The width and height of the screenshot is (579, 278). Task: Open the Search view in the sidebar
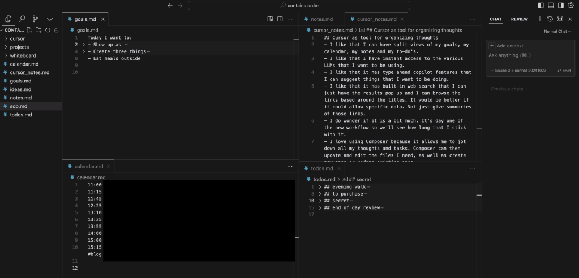tap(22, 19)
